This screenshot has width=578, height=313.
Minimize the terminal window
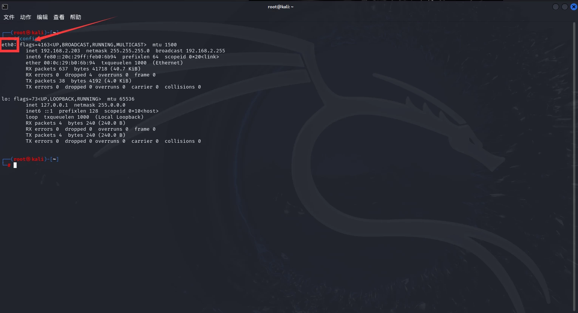click(x=555, y=7)
